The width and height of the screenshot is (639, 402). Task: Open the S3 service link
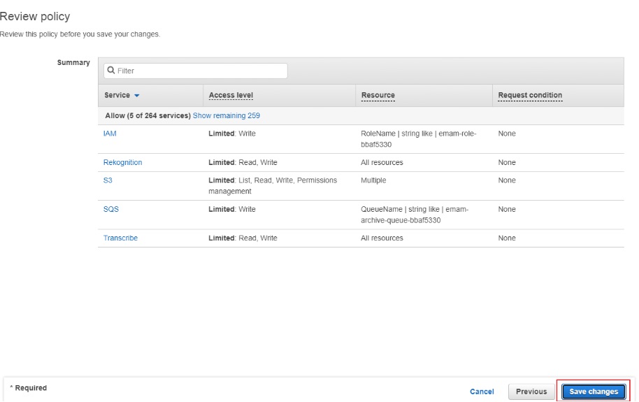tap(108, 180)
